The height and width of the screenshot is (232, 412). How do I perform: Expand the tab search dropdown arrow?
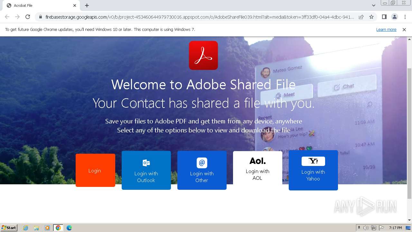tap(373, 5)
